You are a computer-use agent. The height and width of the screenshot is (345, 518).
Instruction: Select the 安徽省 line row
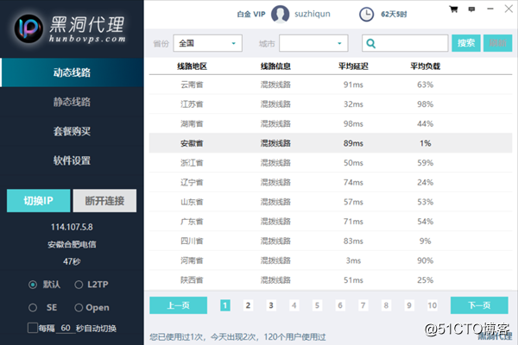tap(331, 143)
